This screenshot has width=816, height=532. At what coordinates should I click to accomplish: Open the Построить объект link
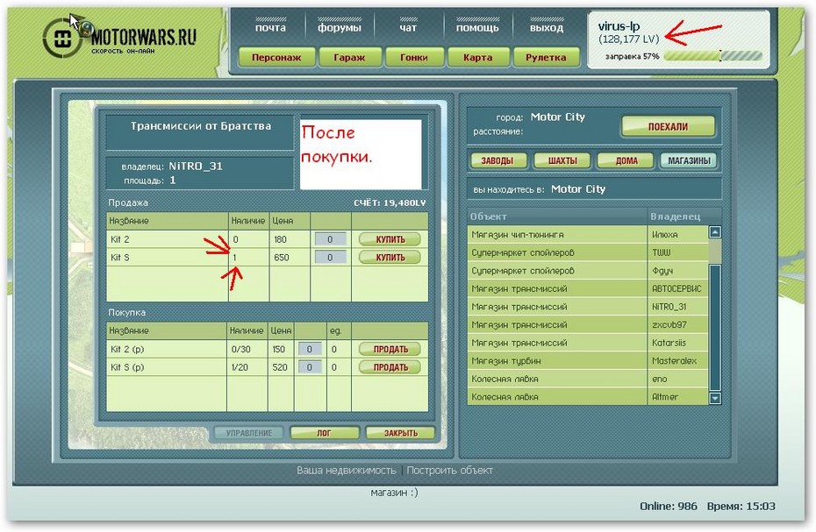click(x=449, y=470)
